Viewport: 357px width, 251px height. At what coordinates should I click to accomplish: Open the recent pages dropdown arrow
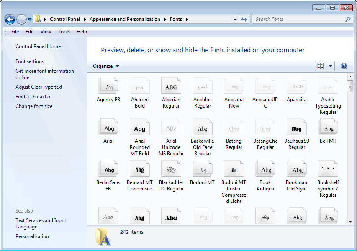coord(30,20)
